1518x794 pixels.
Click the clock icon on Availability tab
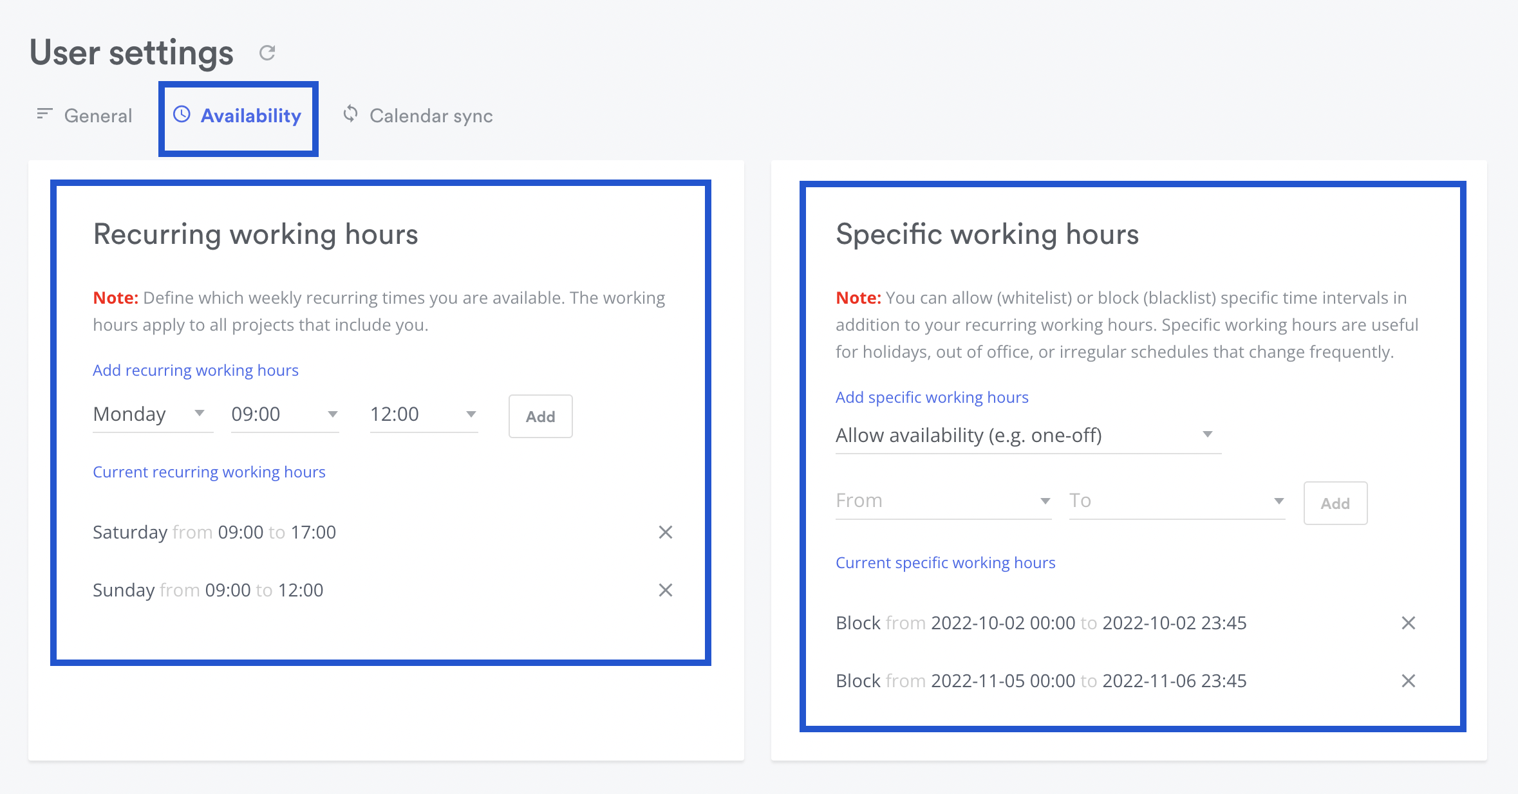pos(182,115)
